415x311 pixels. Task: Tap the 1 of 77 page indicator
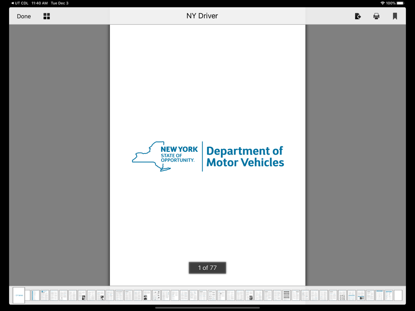coord(207,268)
